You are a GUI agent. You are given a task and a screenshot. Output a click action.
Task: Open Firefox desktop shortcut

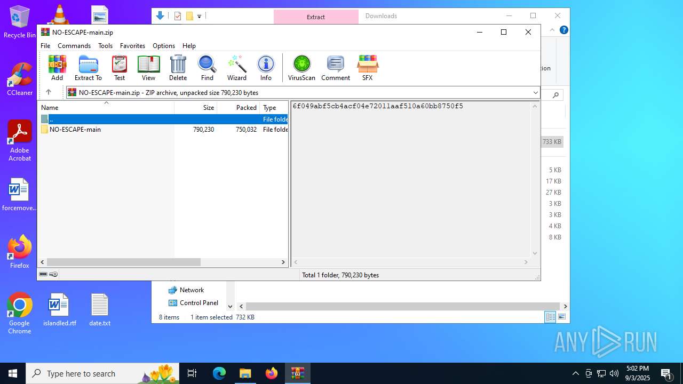point(20,252)
